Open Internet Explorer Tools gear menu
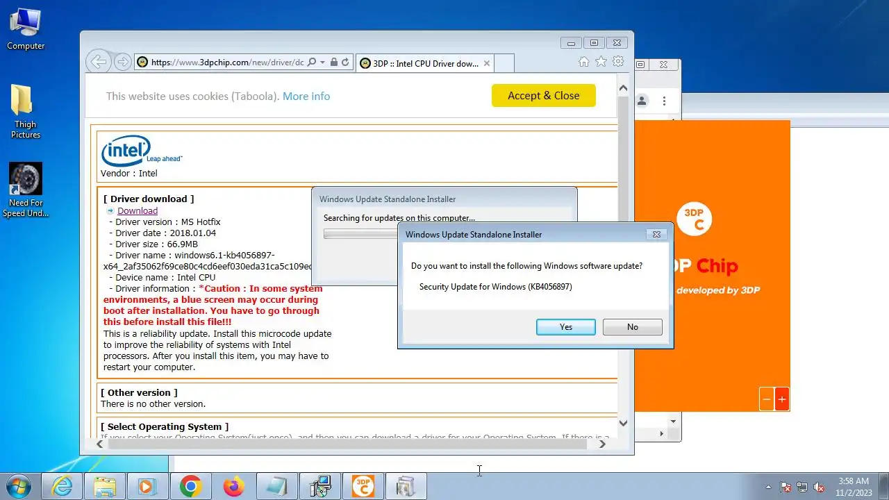Viewport: 889px width, 500px height. pos(617,62)
